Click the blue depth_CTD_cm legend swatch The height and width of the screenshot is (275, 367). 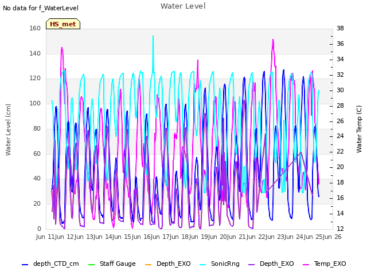point(25,265)
